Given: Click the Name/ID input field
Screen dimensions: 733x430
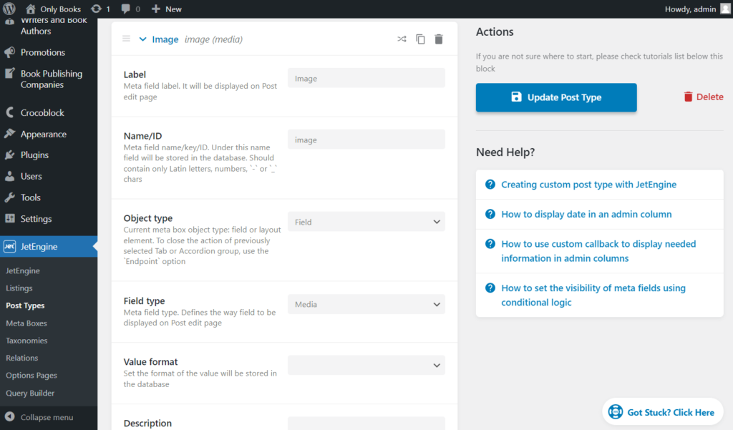Looking at the screenshot, I should pos(366,140).
